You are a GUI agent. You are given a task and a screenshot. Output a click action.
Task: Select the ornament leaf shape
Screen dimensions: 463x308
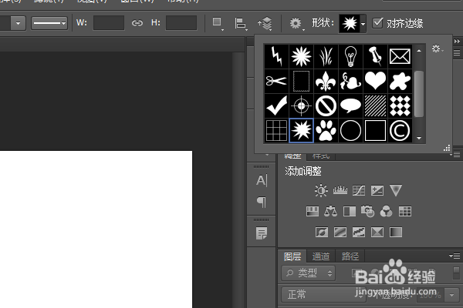tap(350, 81)
